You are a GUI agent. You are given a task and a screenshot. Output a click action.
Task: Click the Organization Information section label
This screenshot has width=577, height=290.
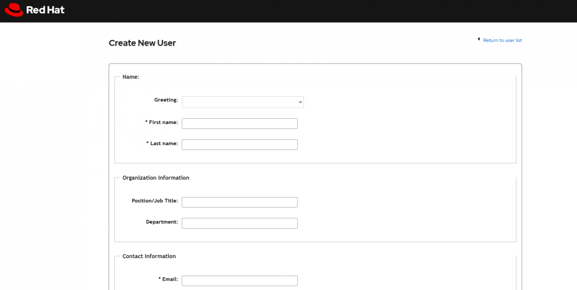pyautogui.click(x=156, y=178)
